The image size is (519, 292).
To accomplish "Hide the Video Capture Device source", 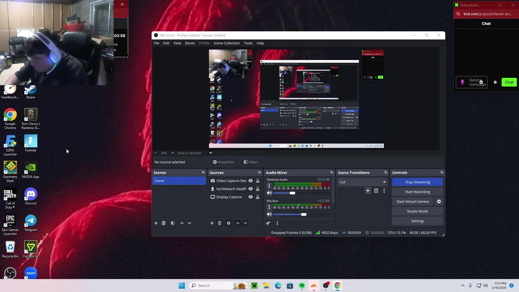I will (x=250, y=181).
